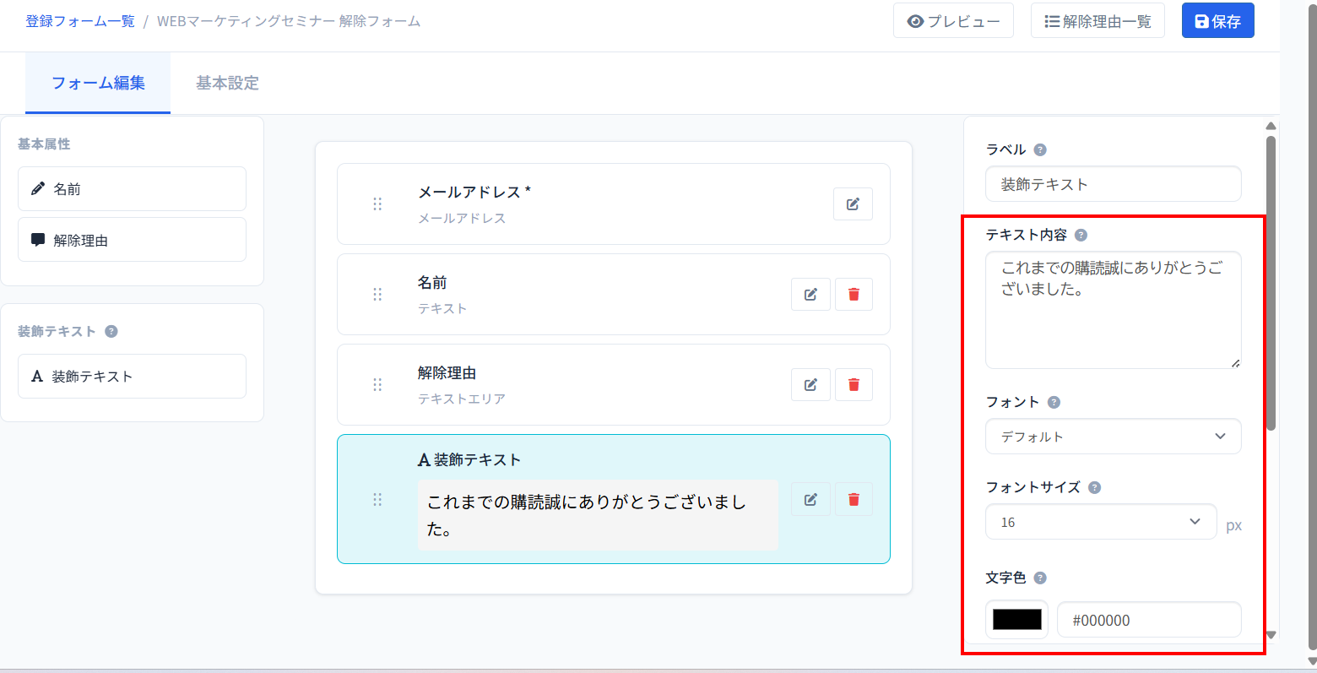The width and height of the screenshot is (1317, 673).
Task: Click help icon beside フォントサイズ label
Action: point(1094,487)
